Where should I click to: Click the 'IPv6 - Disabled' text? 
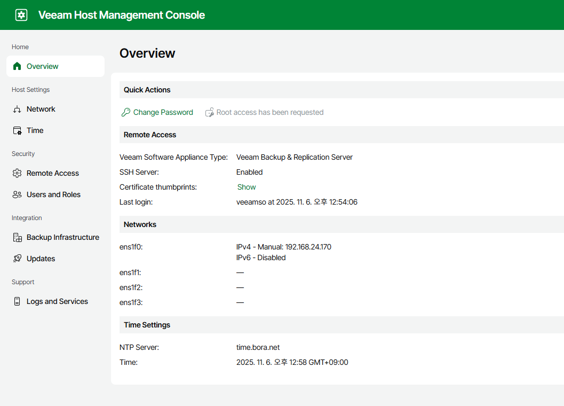(261, 257)
